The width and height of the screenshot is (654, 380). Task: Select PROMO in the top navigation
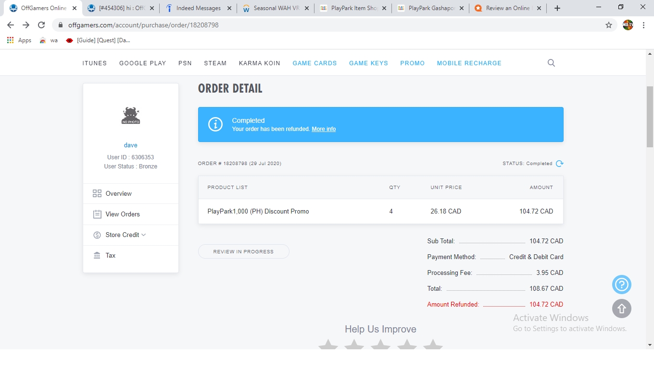[412, 63]
